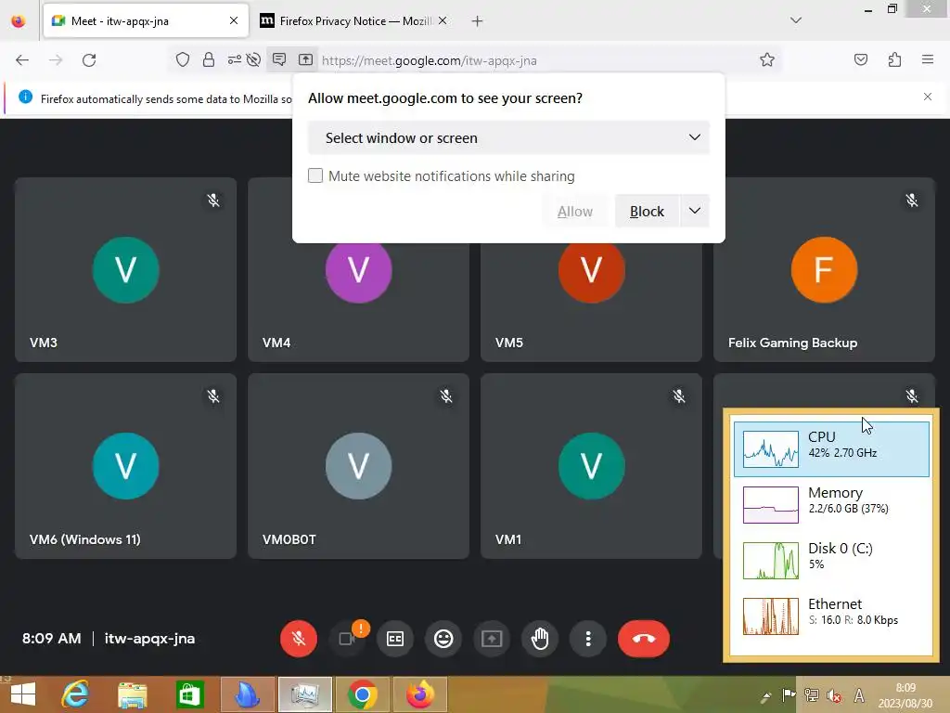Open the Select window or screen dropdown

point(508,137)
